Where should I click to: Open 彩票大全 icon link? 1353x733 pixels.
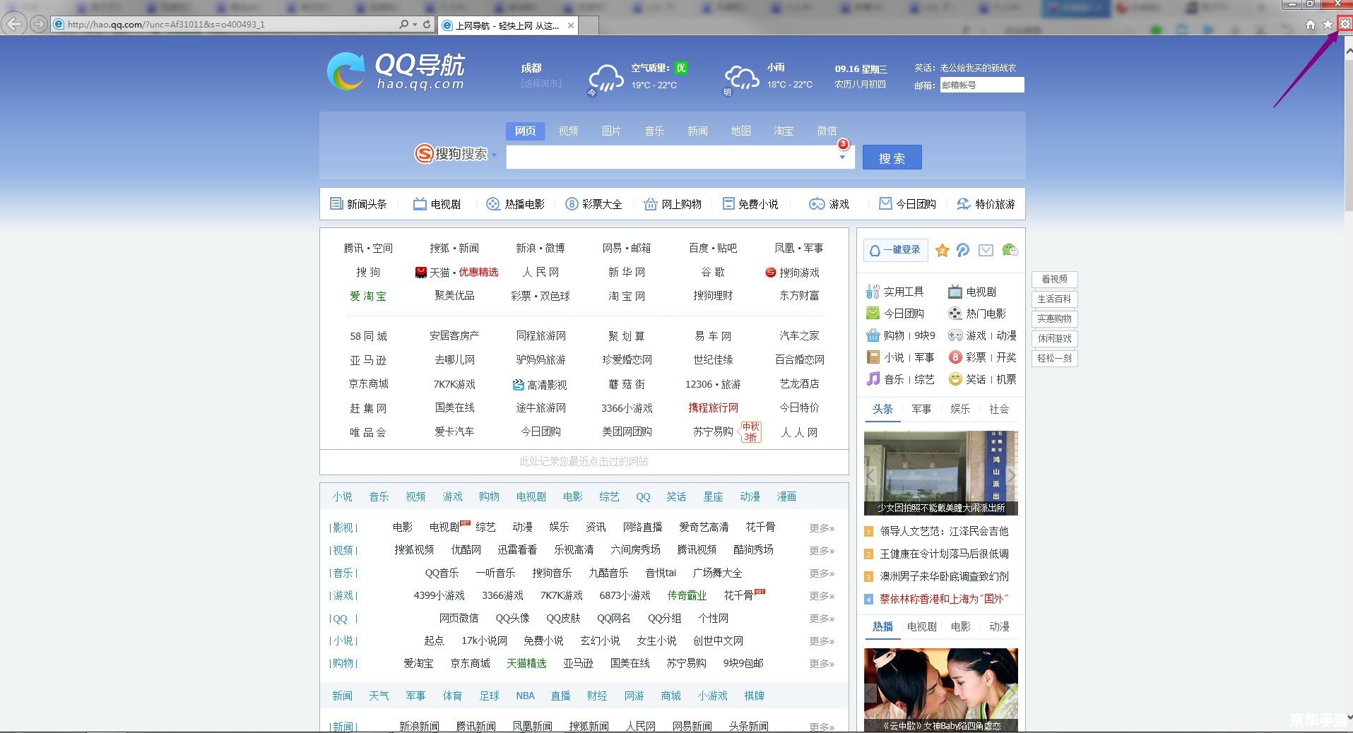coord(593,204)
